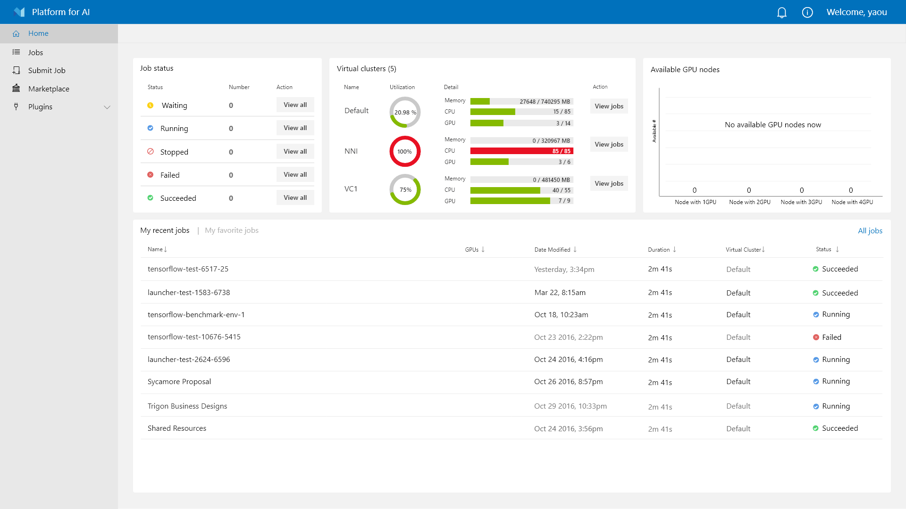Image resolution: width=906 pixels, height=509 pixels.
Task: Click the Failed icon on tensorflow-test-10676-5415
Action: pyautogui.click(x=816, y=337)
